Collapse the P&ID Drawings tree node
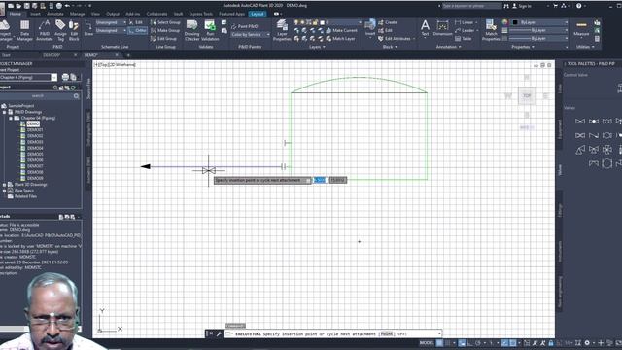The width and height of the screenshot is (622, 350). (x=4, y=112)
